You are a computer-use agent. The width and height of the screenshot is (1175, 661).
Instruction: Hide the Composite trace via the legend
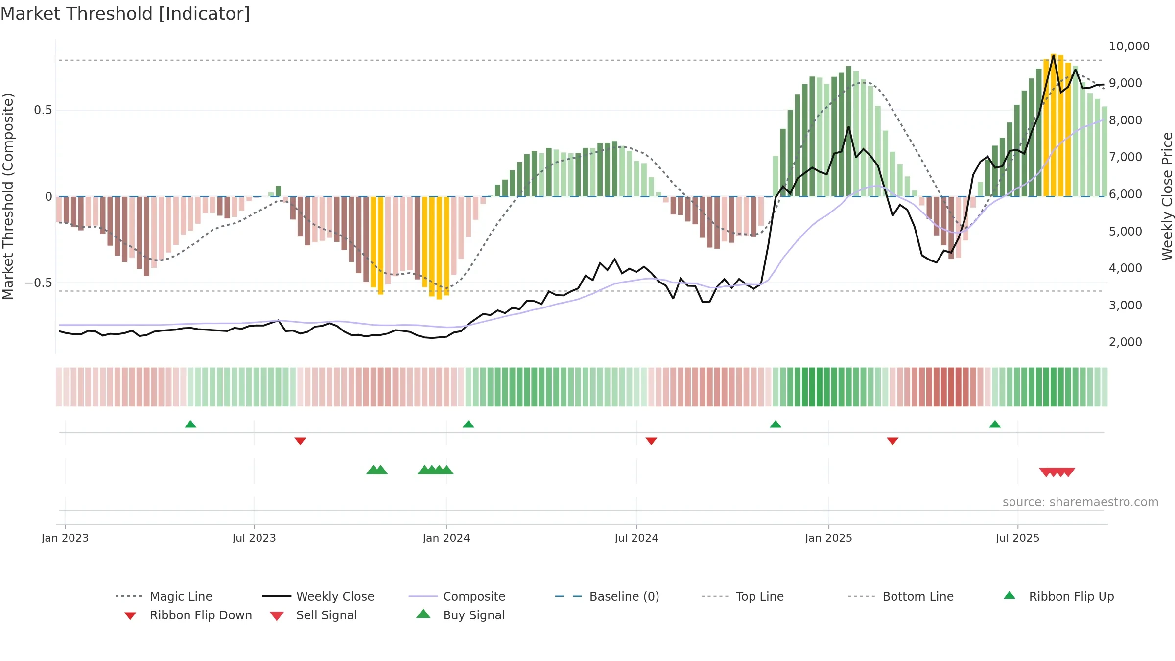coord(457,596)
